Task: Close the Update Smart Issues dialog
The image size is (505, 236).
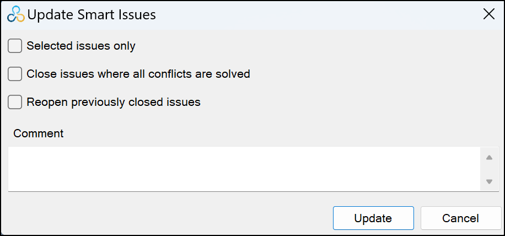Action: tap(489, 14)
